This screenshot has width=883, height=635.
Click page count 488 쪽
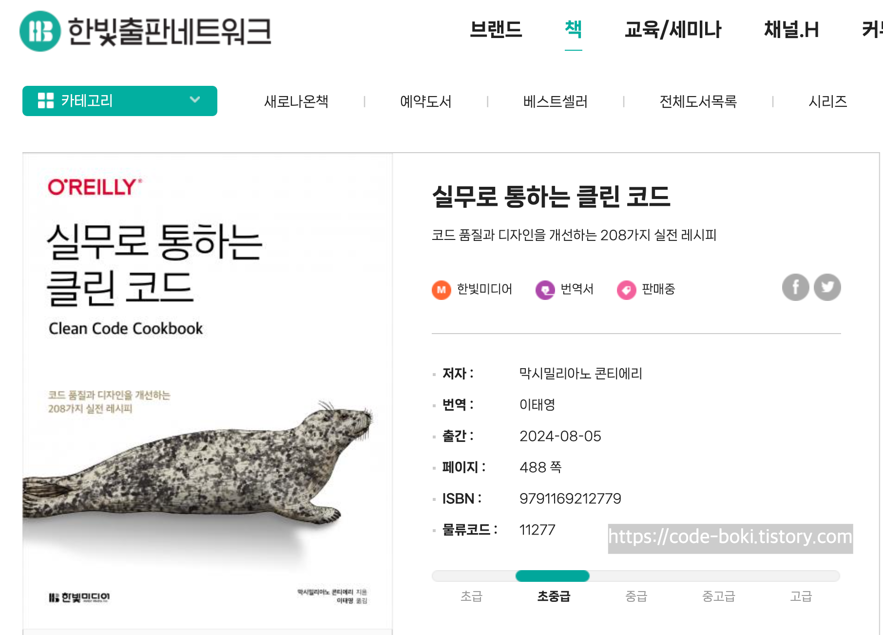click(541, 467)
